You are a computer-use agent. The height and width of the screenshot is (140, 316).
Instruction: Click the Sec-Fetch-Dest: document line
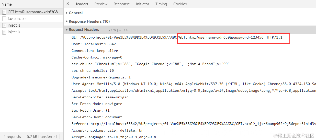coord(97,117)
